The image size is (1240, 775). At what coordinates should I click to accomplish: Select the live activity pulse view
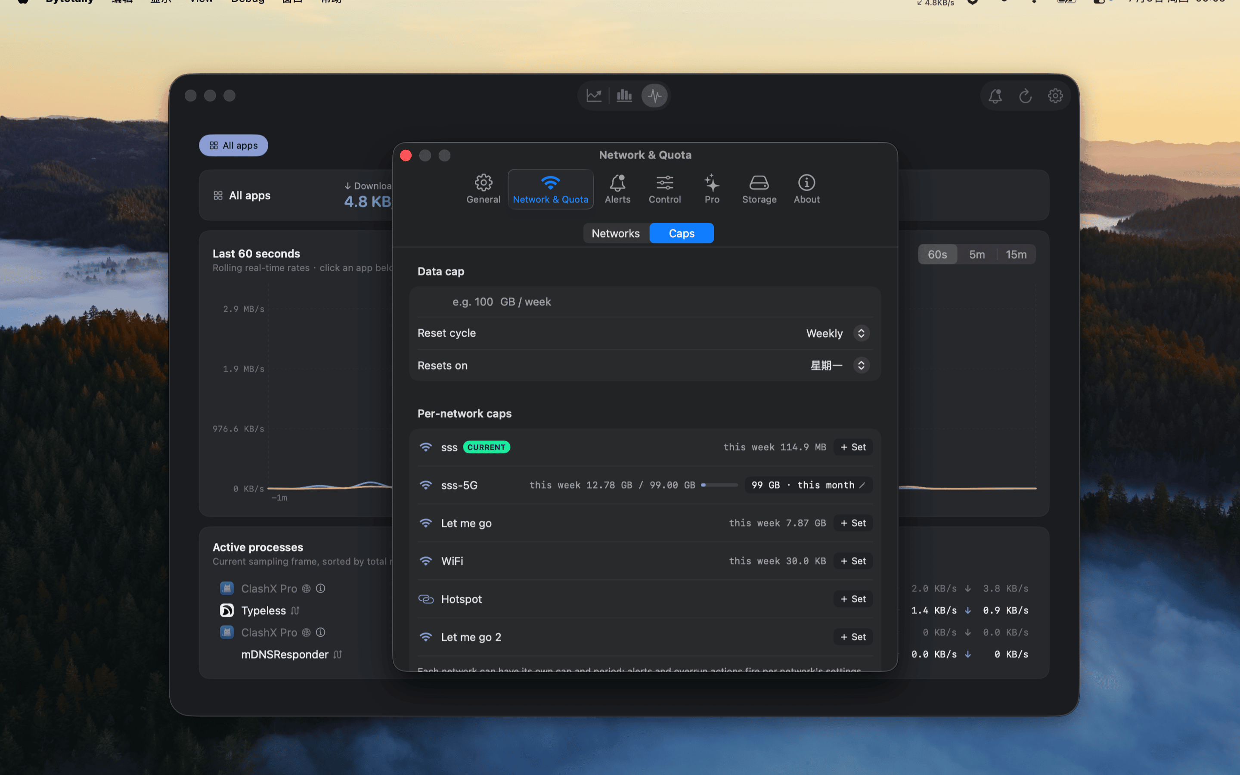(654, 95)
